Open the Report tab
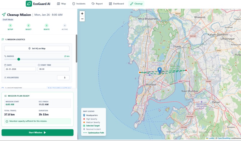Image resolution: width=241 pixels, height=141 pixels. tap(97, 4)
